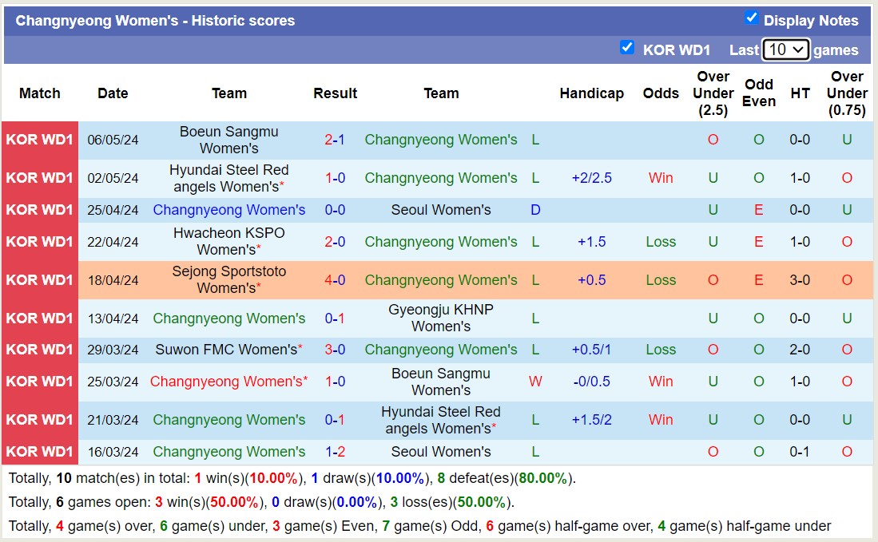The height and width of the screenshot is (542, 878).
Task: Click the KOR WD1 league badge on first row
Action: point(39,139)
